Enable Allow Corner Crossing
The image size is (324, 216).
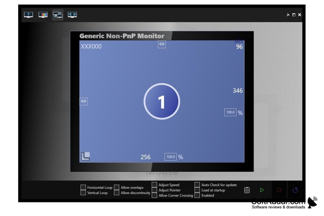tap(154, 195)
